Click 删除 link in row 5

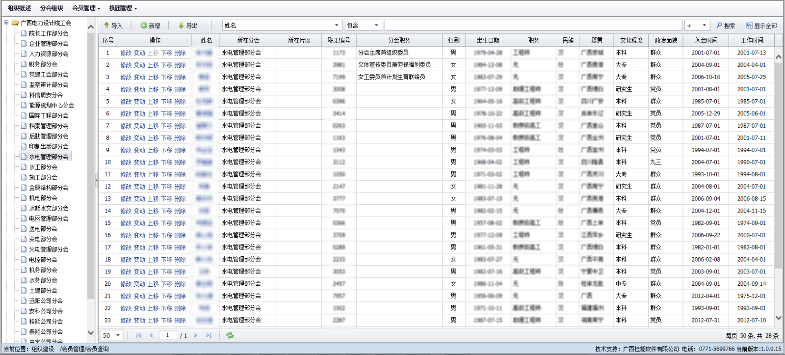tap(180, 102)
